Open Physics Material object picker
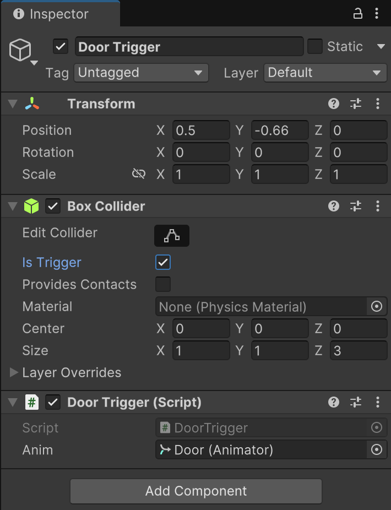This screenshot has height=510, width=391. [x=377, y=306]
